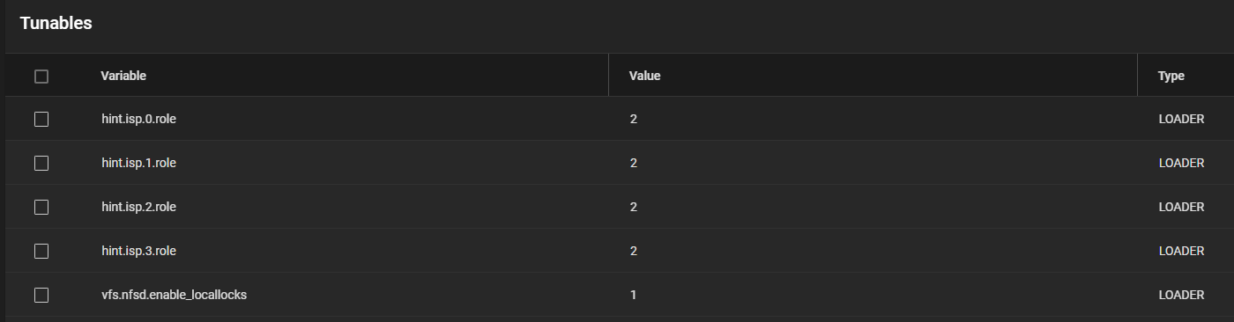This screenshot has width=1234, height=322.
Task: Check the box for hint.isp.0.role
Action: point(41,119)
